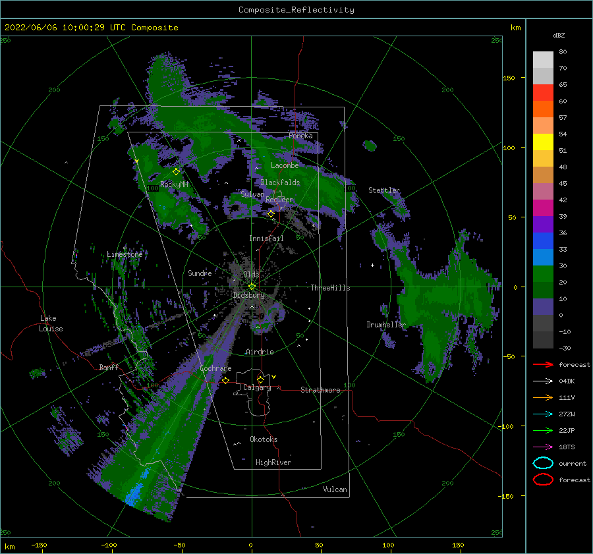Click the Lake Louise label
593x554 pixels.
click(51, 323)
